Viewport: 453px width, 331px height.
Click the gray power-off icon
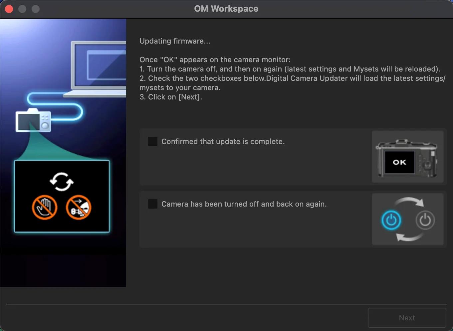425,220
